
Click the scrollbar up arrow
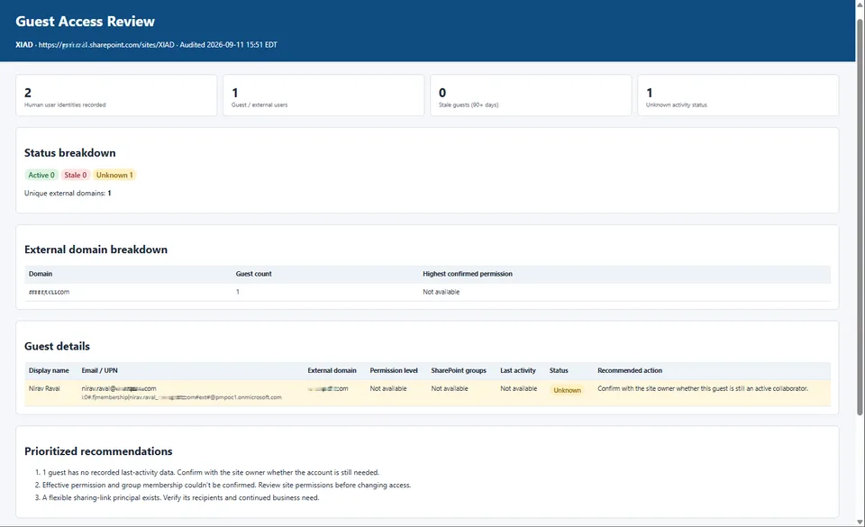click(860, 5)
